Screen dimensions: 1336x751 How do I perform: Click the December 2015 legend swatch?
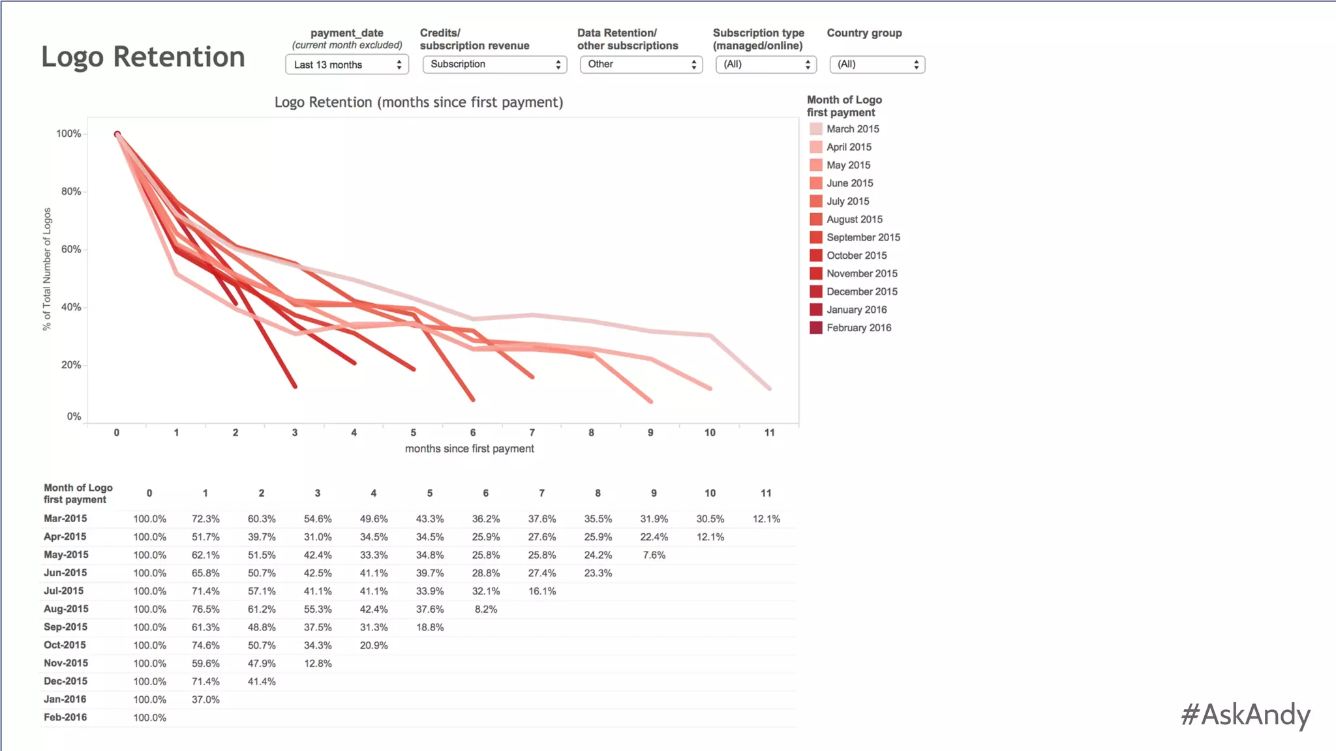pyautogui.click(x=815, y=291)
